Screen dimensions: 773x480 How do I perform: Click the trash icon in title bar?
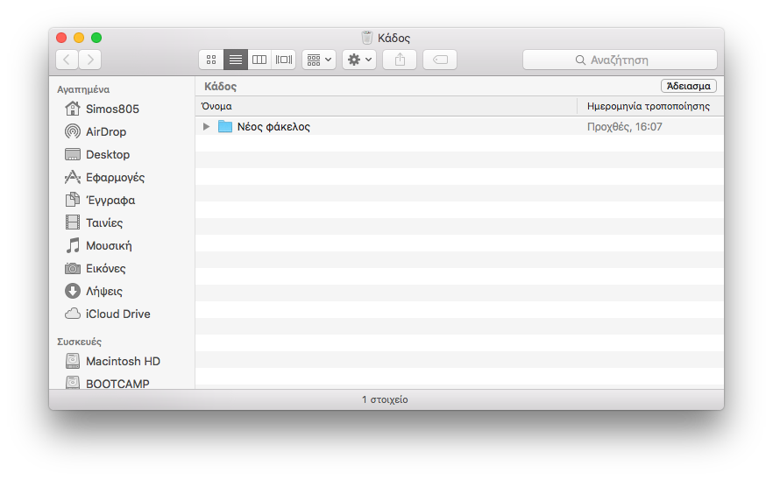tap(366, 38)
